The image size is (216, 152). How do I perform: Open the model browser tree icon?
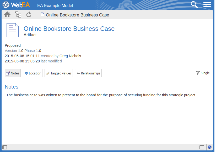[18, 15]
